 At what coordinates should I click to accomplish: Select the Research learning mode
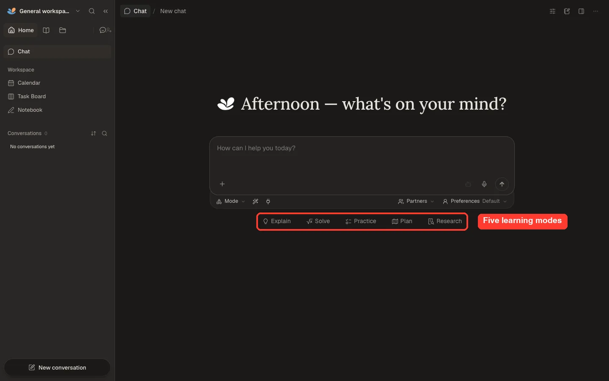(x=445, y=221)
